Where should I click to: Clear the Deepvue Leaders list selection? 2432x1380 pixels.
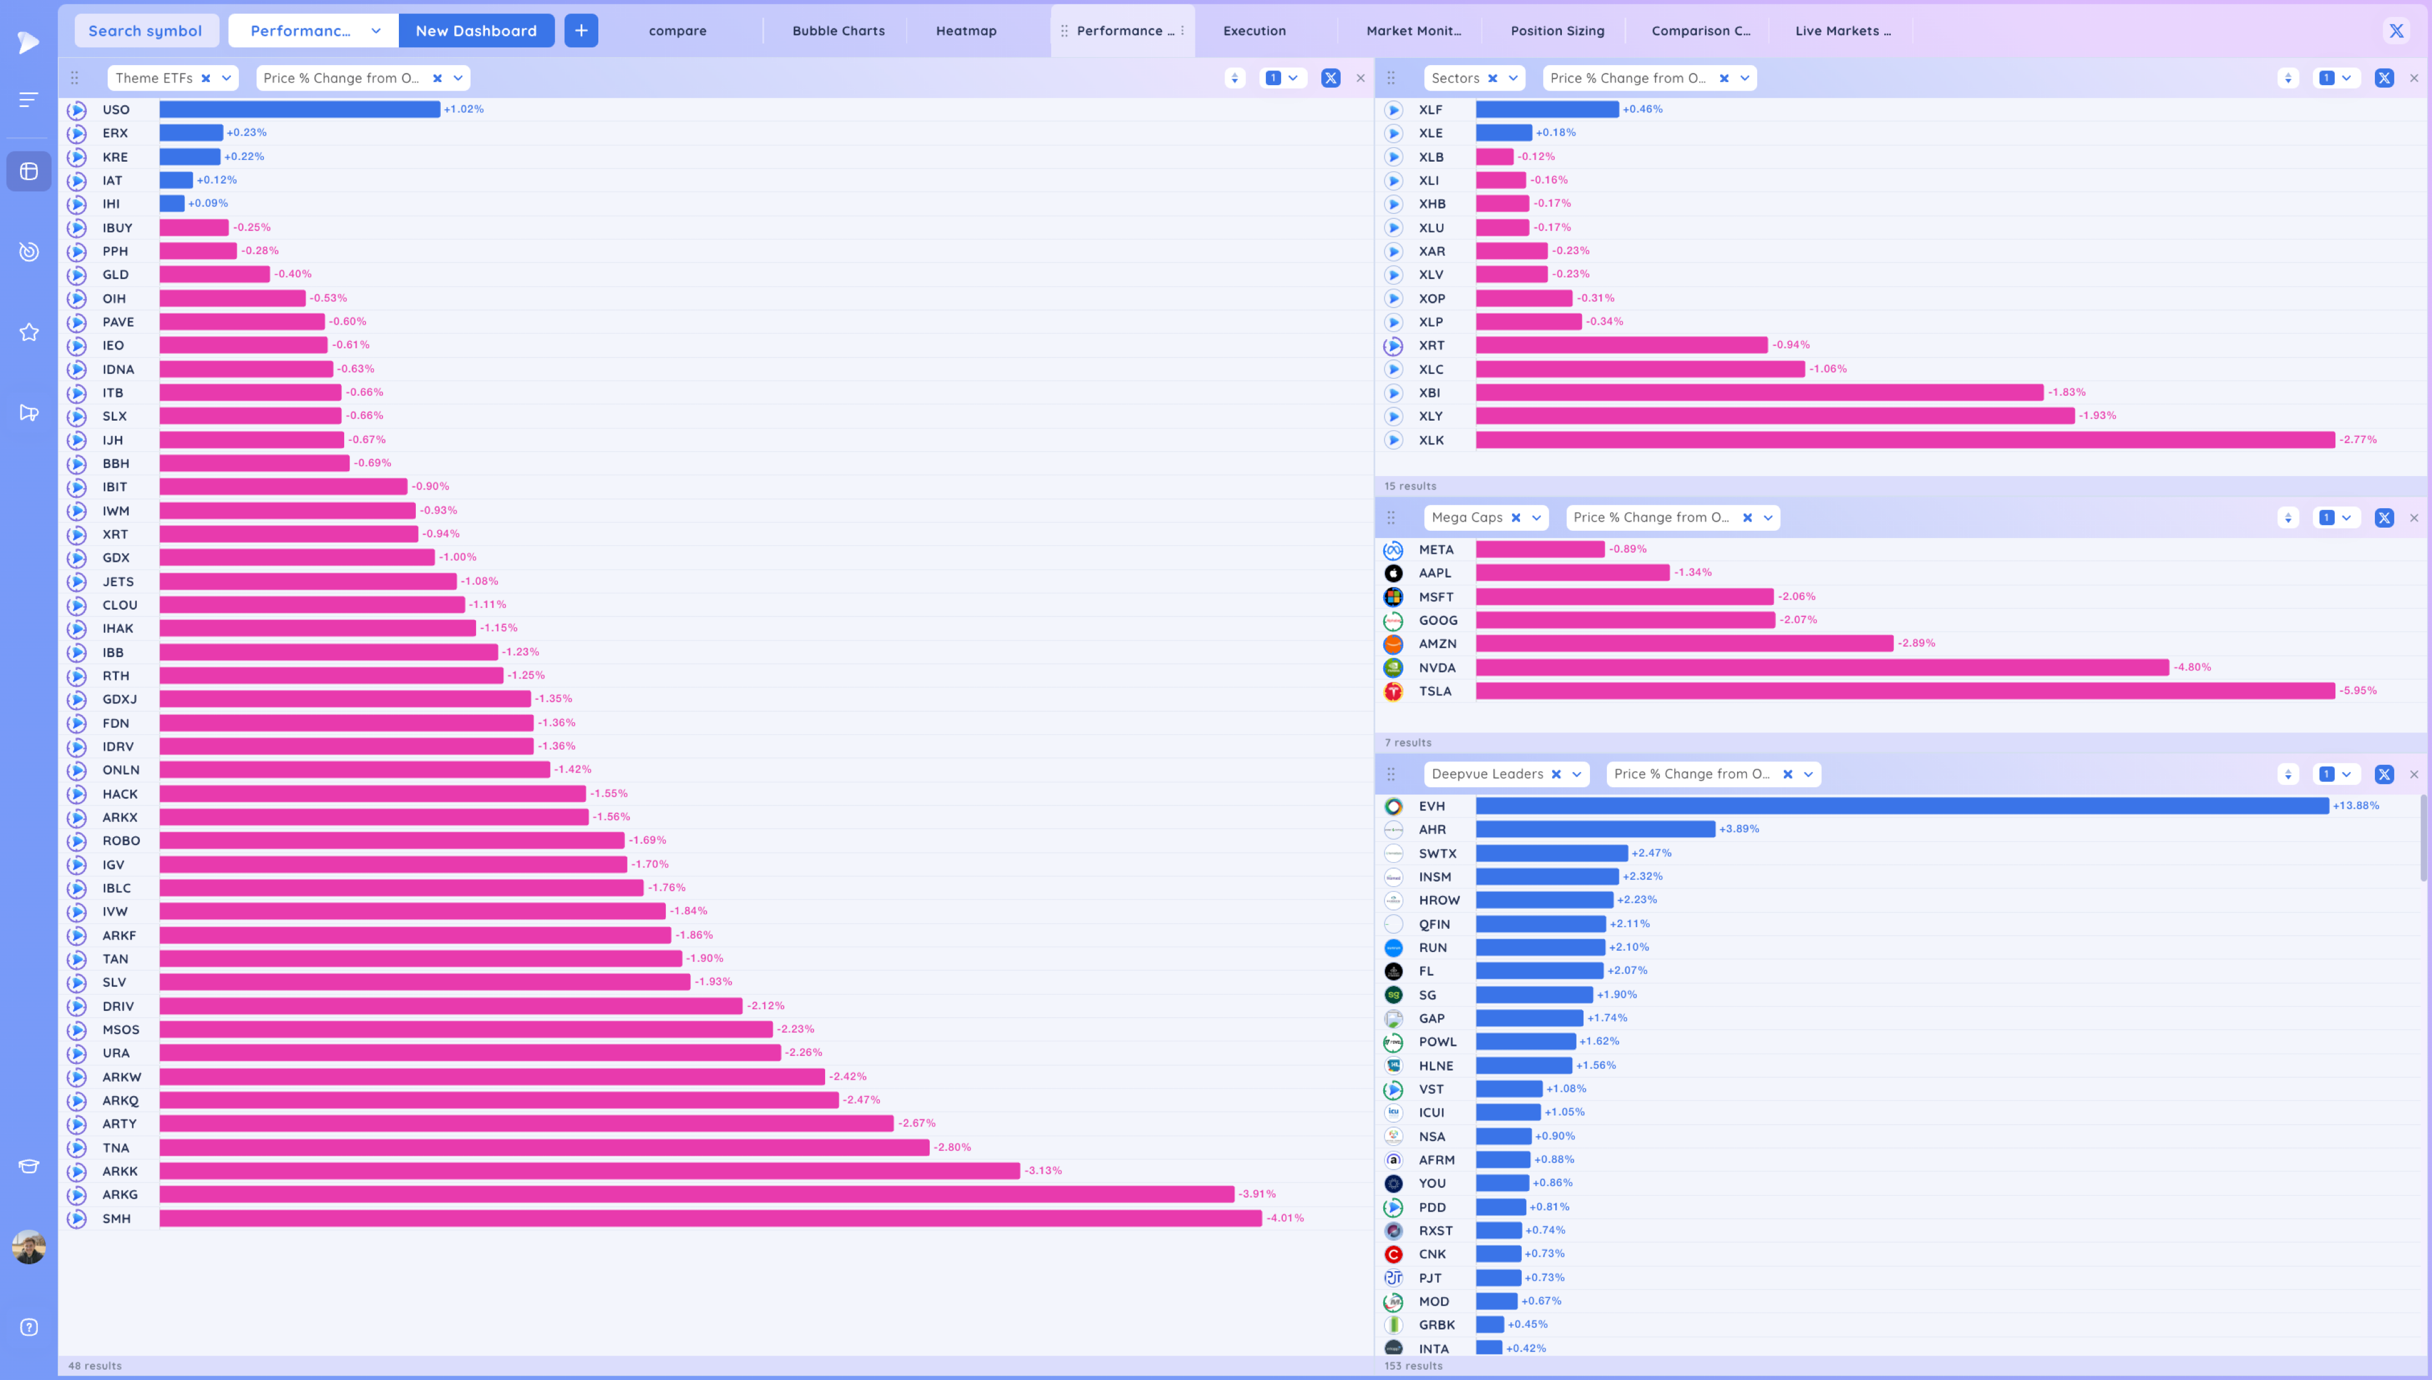(1555, 775)
